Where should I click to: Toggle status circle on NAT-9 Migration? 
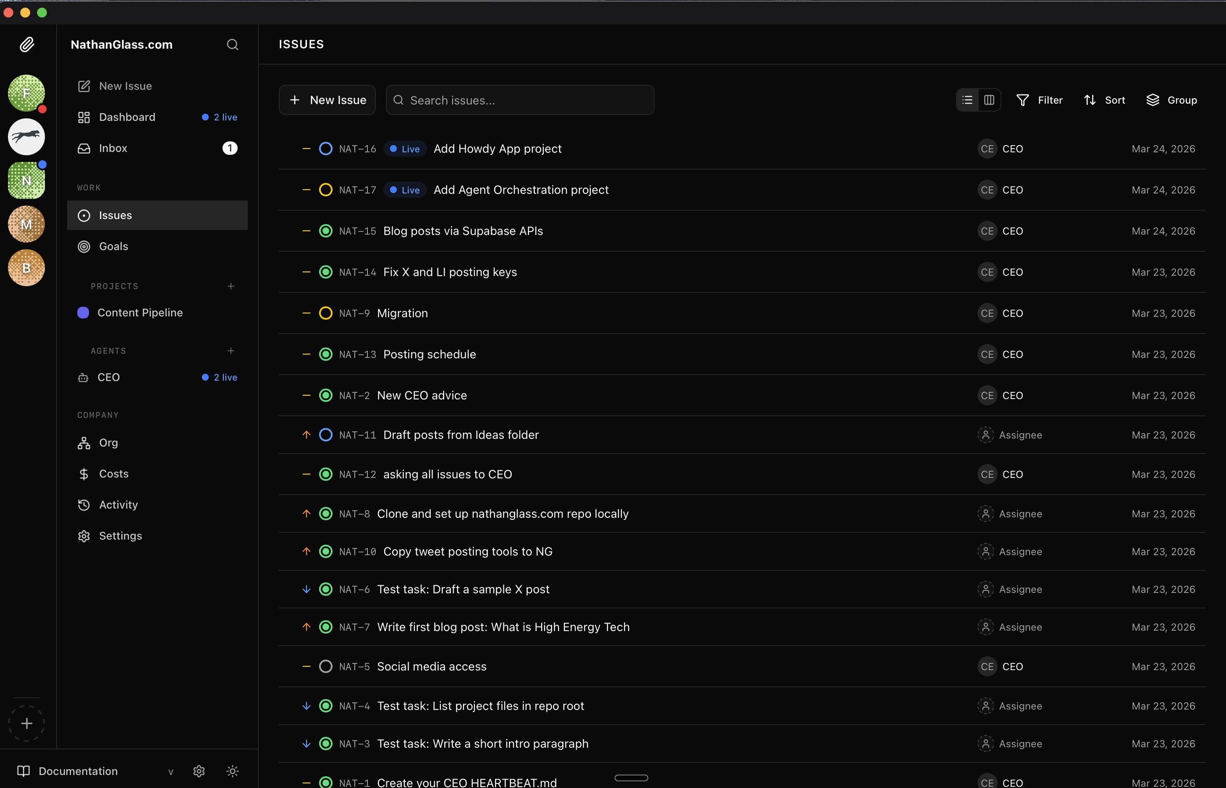pyautogui.click(x=326, y=313)
